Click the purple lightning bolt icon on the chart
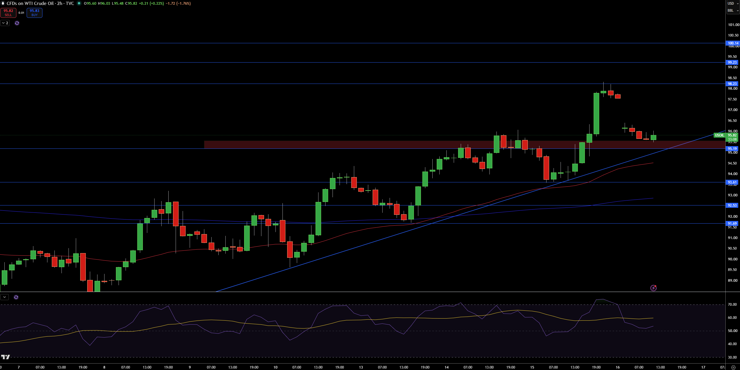The height and width of the screenshot is (370, 740). click(x=653, y=288)
